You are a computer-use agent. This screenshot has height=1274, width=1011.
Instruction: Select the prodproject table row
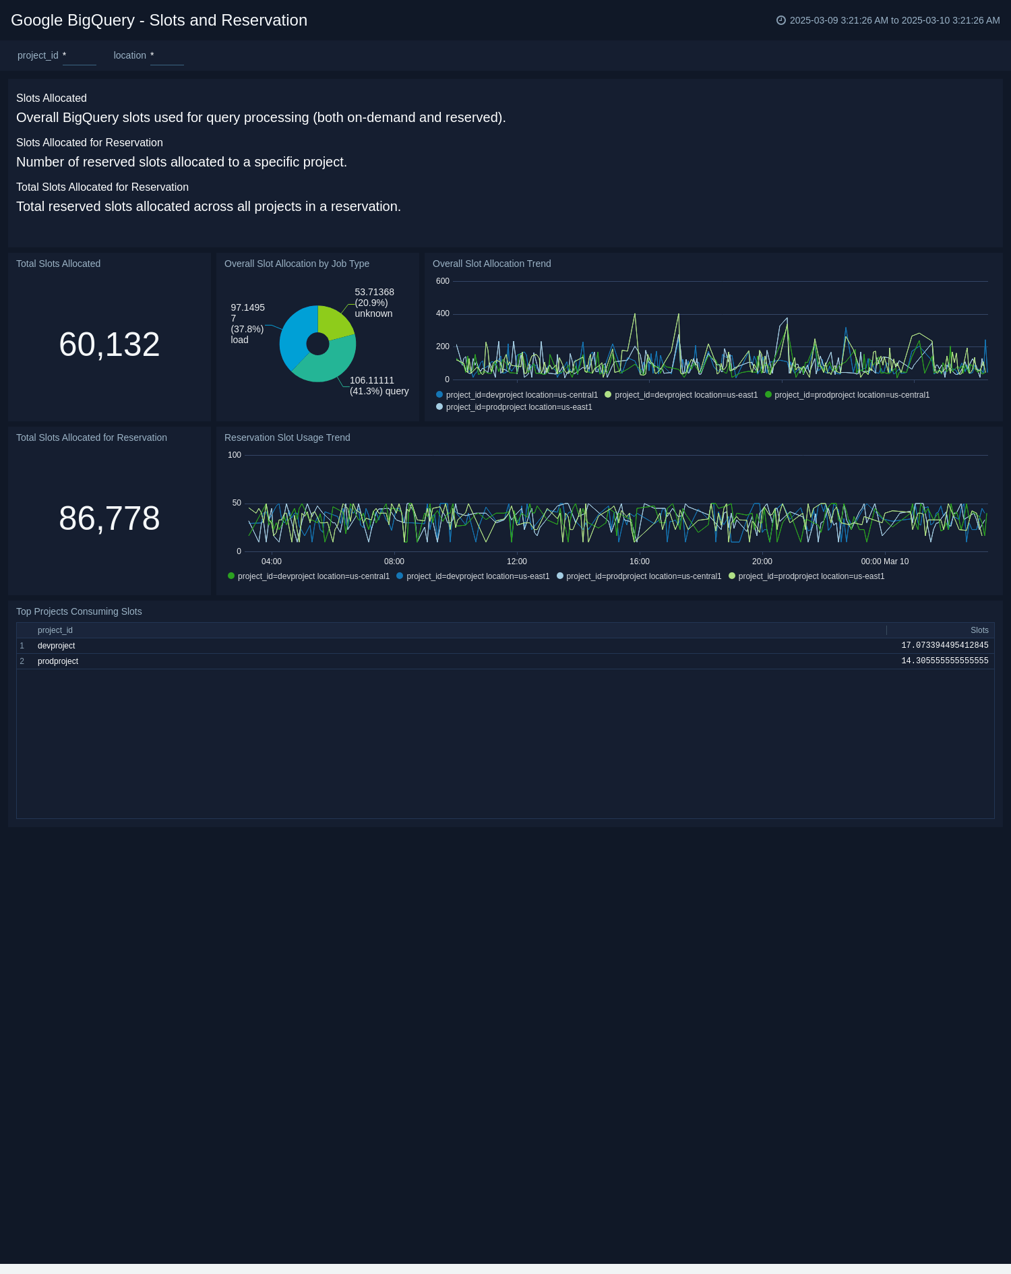[58, 661]
